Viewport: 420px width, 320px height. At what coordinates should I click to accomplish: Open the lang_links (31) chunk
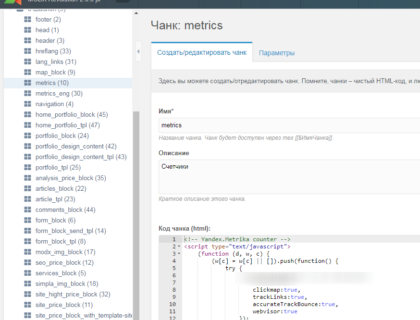pyautogui.click(x=56, y=62)
